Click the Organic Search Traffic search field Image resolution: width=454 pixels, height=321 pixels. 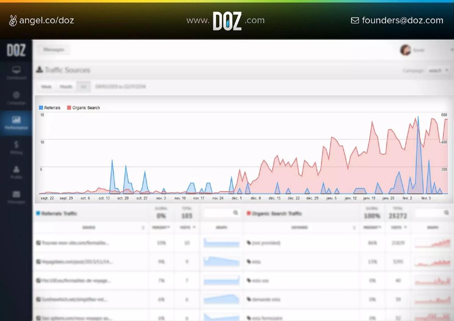pyautogui.click(x=433, y=213)
